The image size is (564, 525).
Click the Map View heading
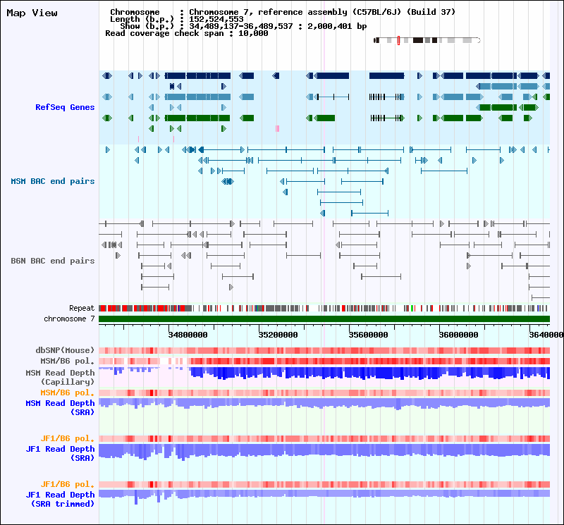click(x=32, y=13)
